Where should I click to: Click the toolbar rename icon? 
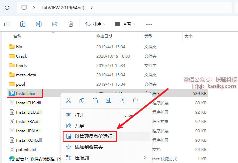pos(39,24)
